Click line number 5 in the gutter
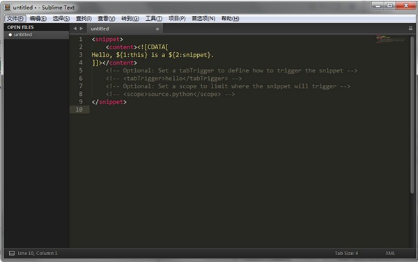 81,70
